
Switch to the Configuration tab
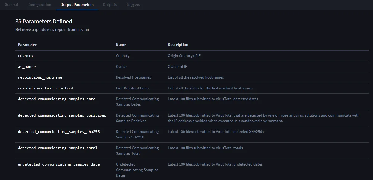point(39,5)
